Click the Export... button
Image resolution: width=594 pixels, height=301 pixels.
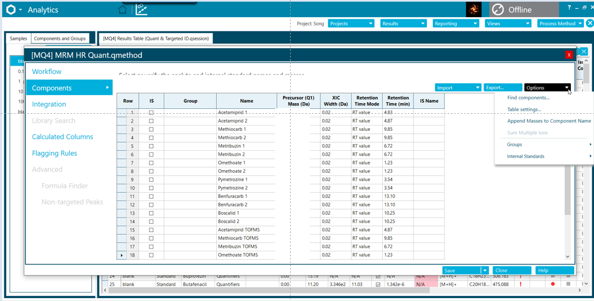click(x=502, y=88)
